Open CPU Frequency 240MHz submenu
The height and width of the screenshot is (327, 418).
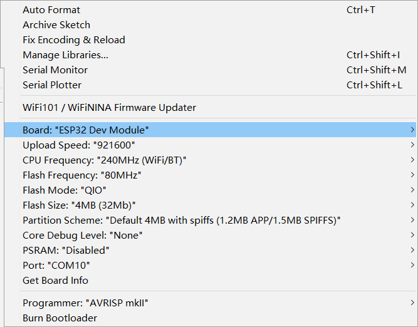click(105, 160)
